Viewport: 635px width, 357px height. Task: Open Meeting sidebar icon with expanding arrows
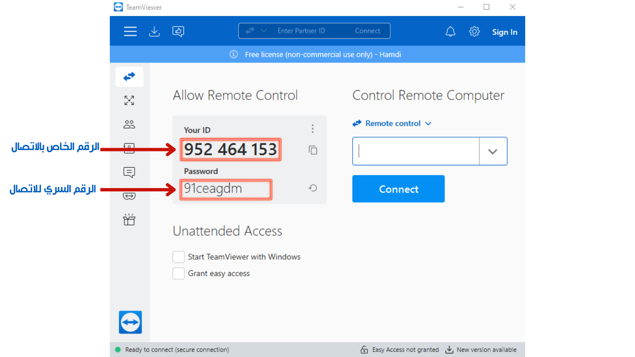point(129,100)
